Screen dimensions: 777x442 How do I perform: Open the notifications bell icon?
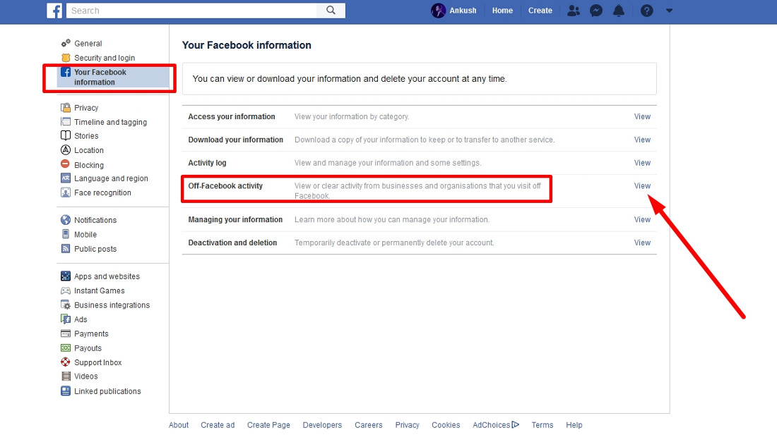click(619, 11)
